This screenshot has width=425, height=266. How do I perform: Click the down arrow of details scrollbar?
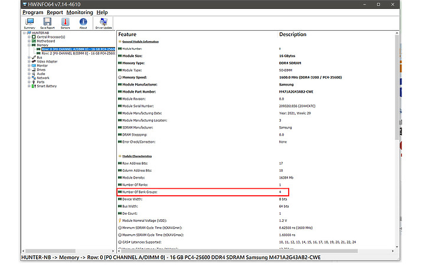(397, 247)
